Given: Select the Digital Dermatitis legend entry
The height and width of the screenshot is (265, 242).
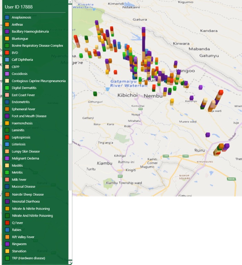Looking at the screenshot, I should [x=21, y=88].
